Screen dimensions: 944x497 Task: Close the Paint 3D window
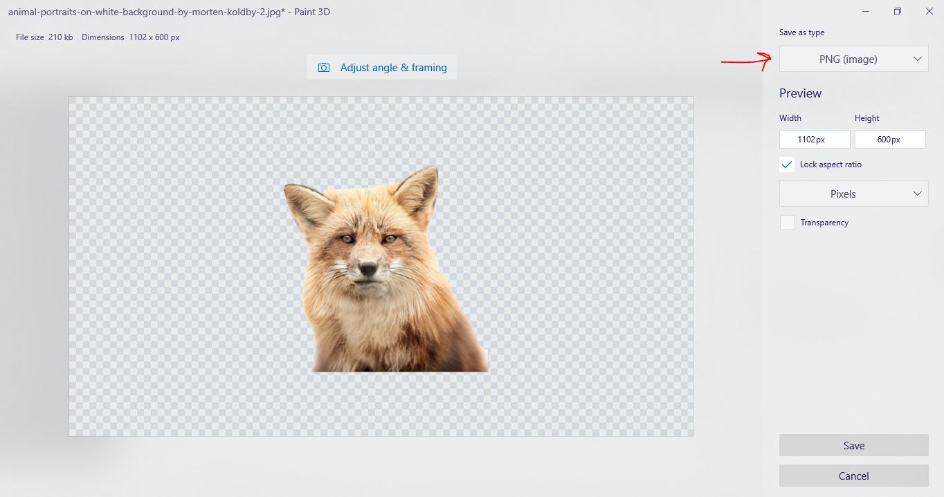(x=929, y=11)
